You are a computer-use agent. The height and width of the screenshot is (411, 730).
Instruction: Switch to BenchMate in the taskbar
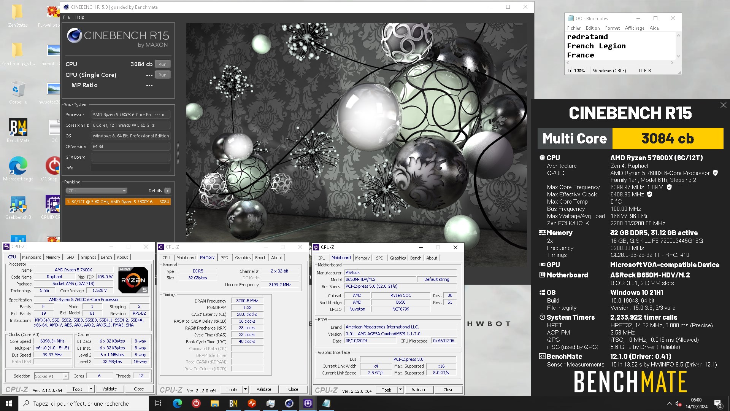coord(233,403)
